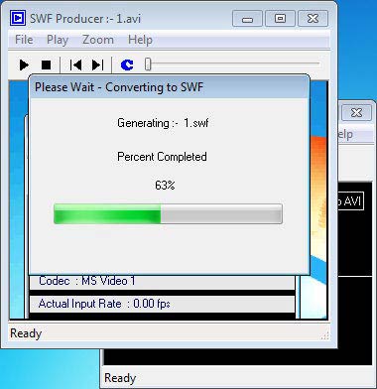
Task: Open the Play menu
Action: (x=58, y=40)
